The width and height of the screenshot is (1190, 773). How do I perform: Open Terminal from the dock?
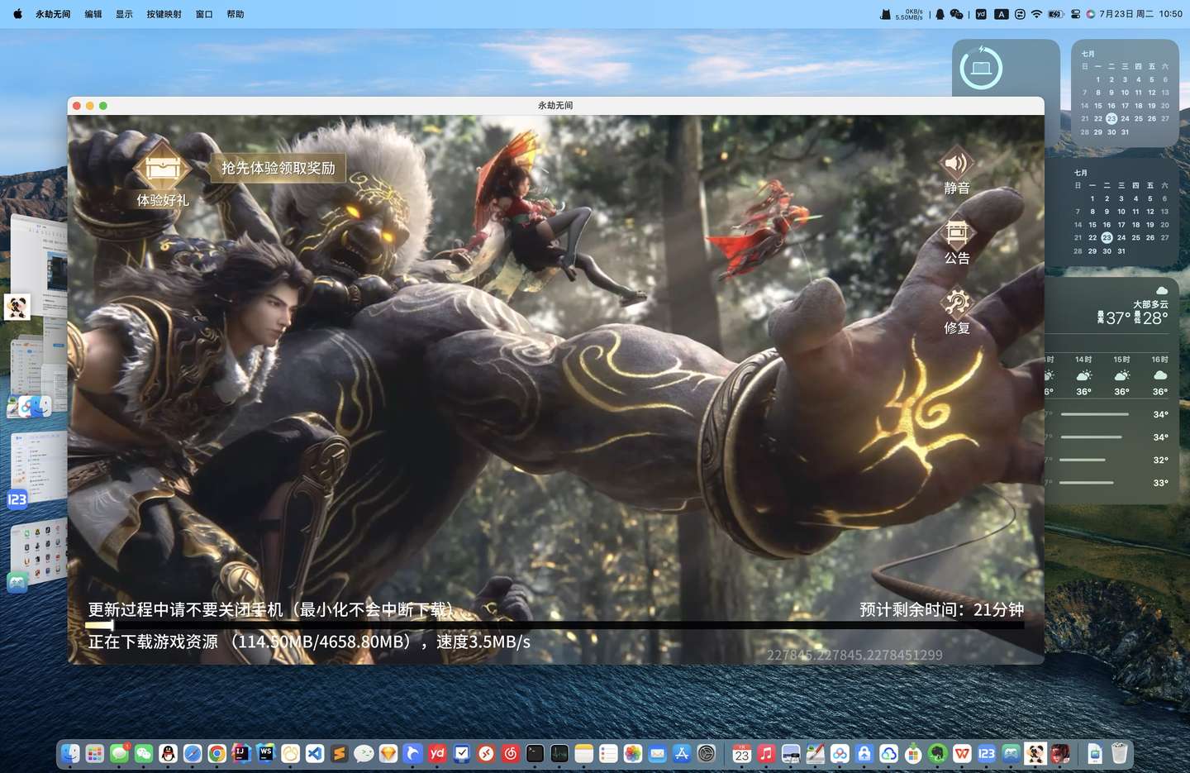(x=535, y=753)
